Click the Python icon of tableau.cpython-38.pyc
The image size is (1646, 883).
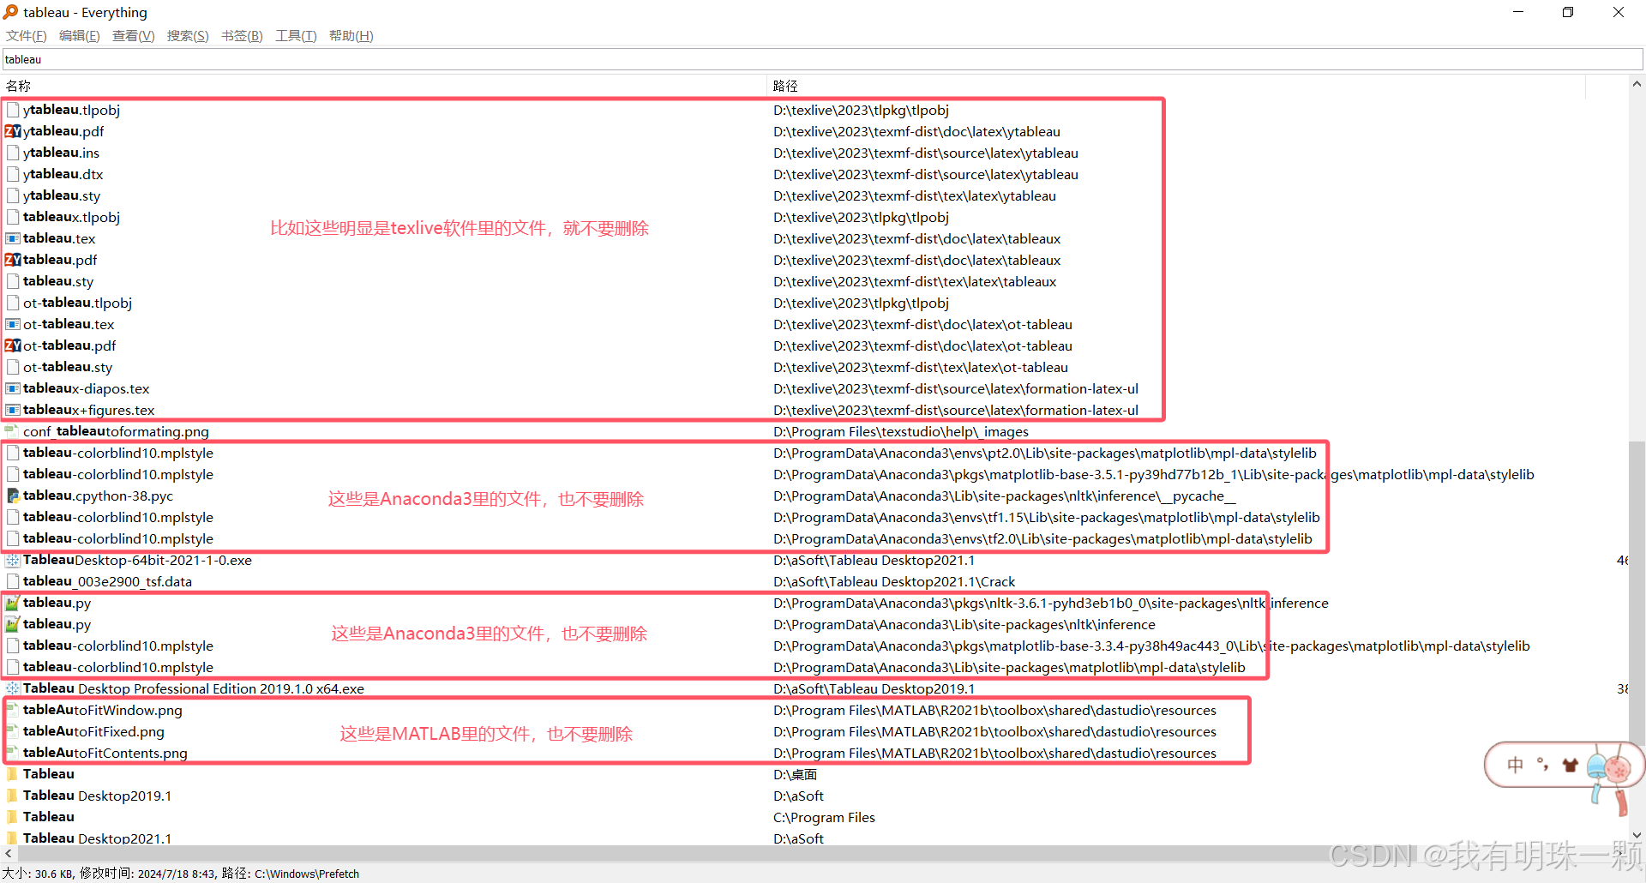click(x=13, y=496)
